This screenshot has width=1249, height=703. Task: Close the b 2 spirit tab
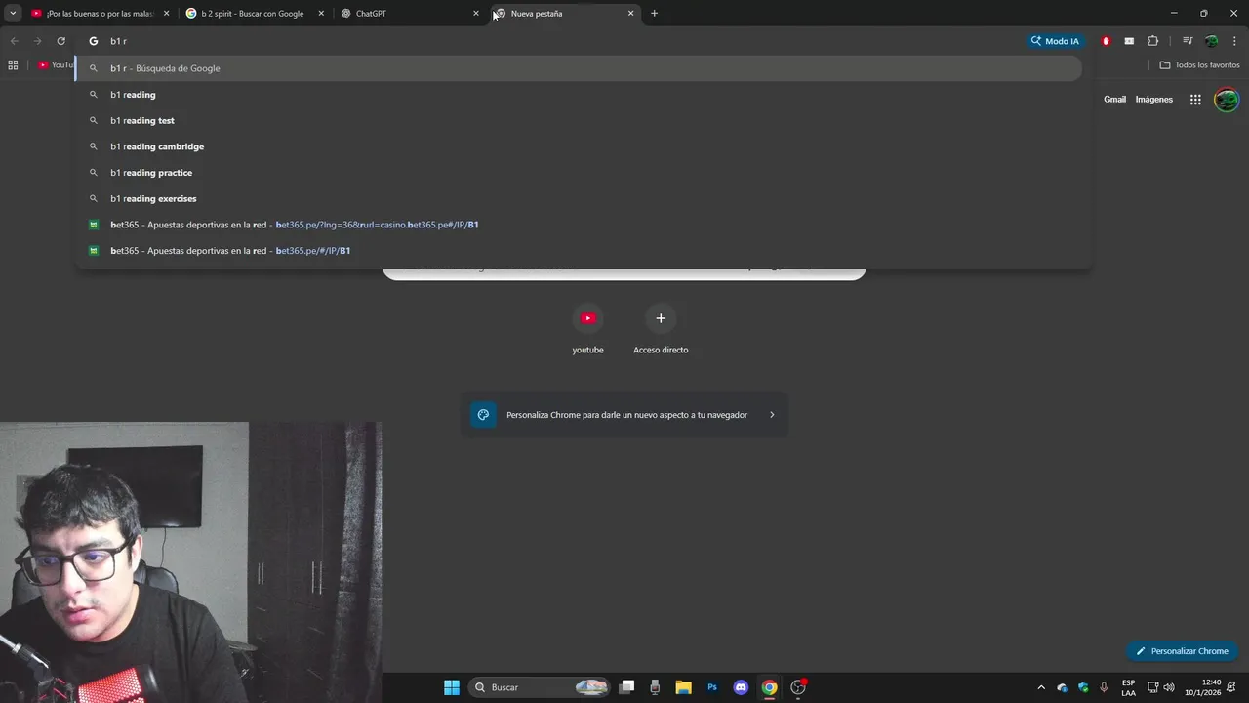[x=321, y=14]
